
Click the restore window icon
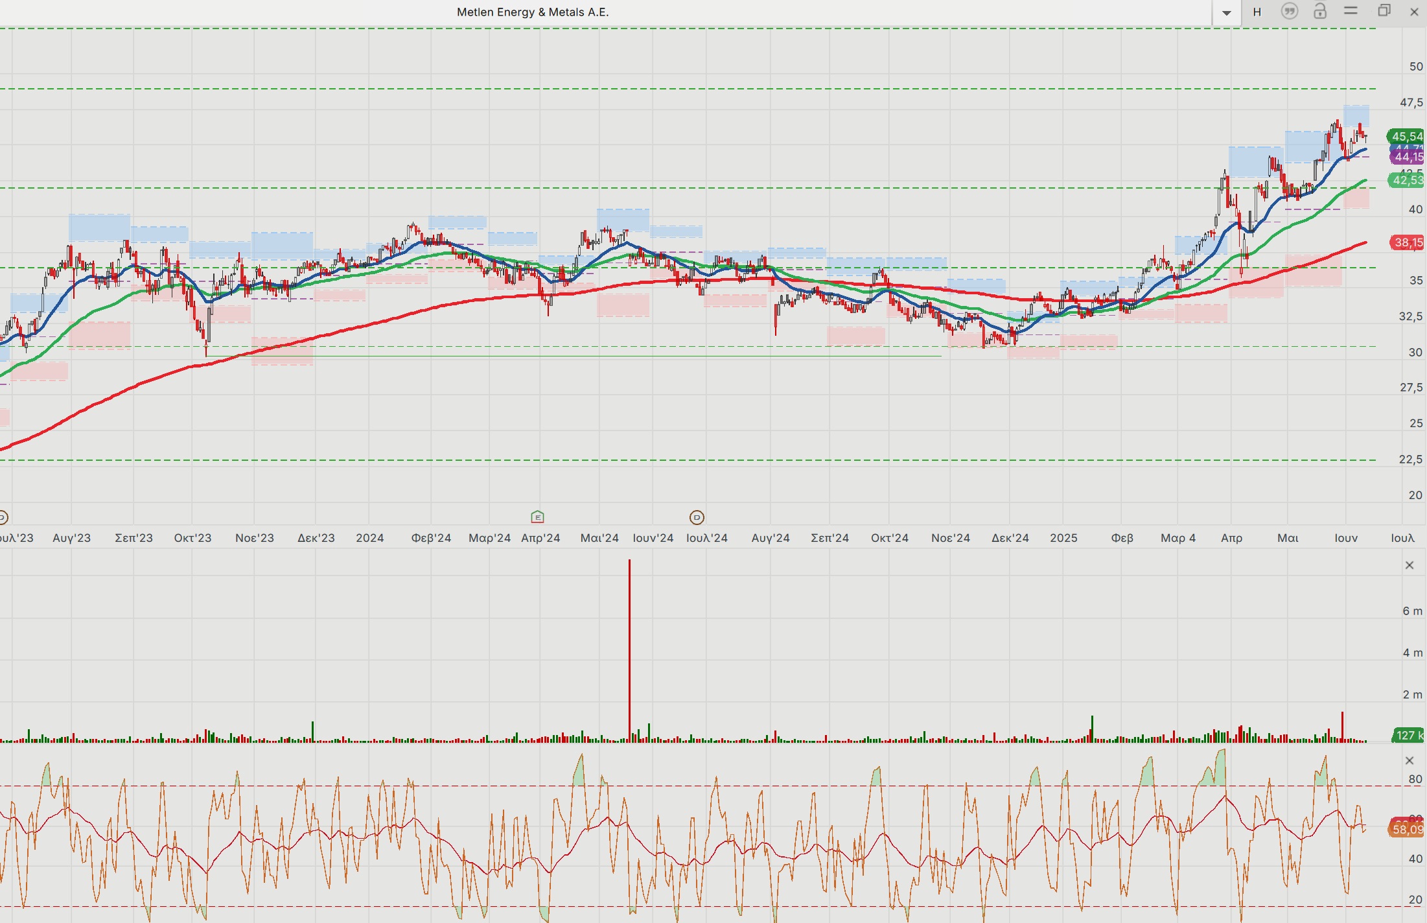click(1384, 11)
